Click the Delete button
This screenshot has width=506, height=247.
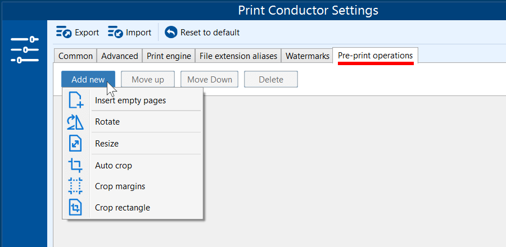coord(270,79)
